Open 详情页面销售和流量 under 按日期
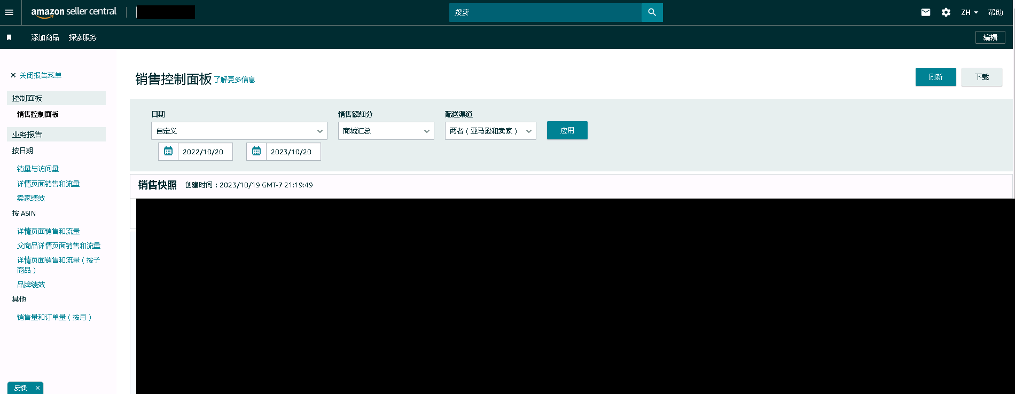Image resolution: width=1015 pixels, height=394 pixels. [x=48, y=184]
